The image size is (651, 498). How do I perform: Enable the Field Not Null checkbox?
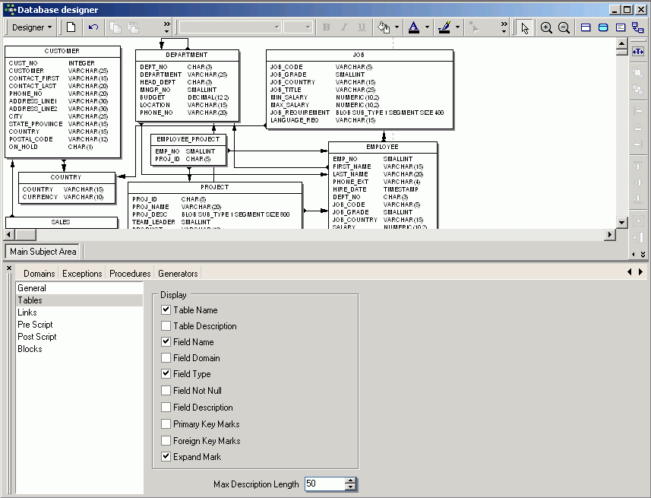click(166, 390)
